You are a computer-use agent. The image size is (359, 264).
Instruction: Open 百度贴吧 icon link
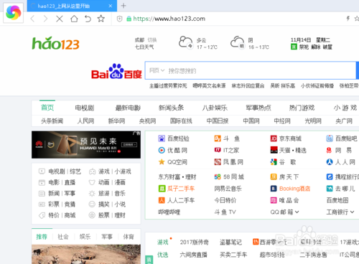click(330, 138)
